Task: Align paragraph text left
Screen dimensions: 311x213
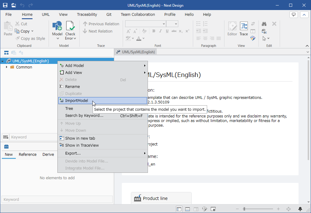Action: [x=199, y=38]
